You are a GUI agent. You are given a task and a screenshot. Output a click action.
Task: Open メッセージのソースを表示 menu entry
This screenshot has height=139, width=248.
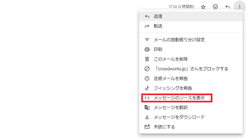point(179,98)
